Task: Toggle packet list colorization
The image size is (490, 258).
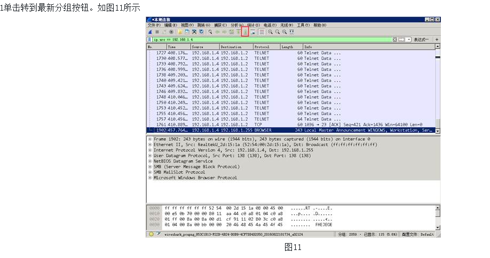Action: coord(262,32)
